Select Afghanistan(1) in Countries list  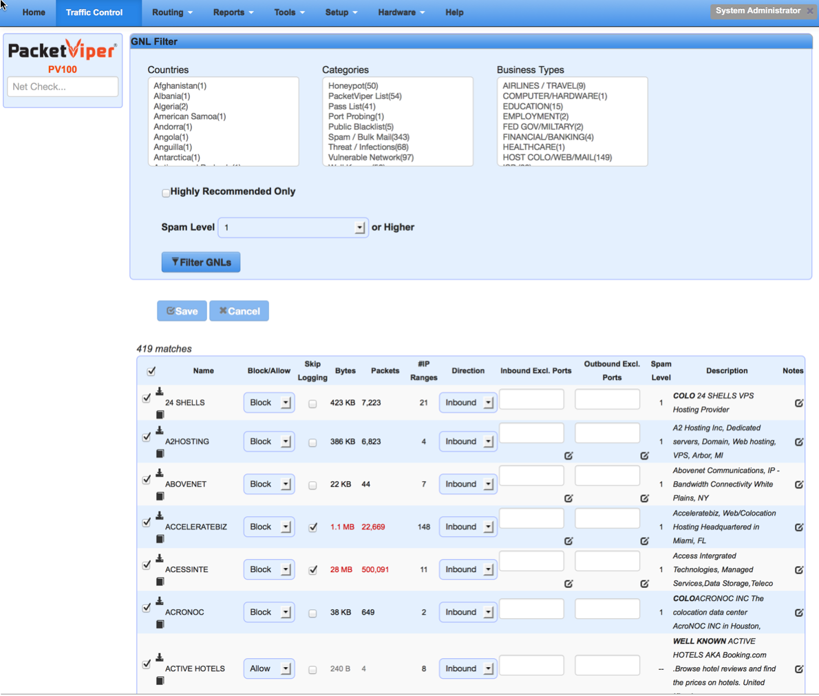180,85
